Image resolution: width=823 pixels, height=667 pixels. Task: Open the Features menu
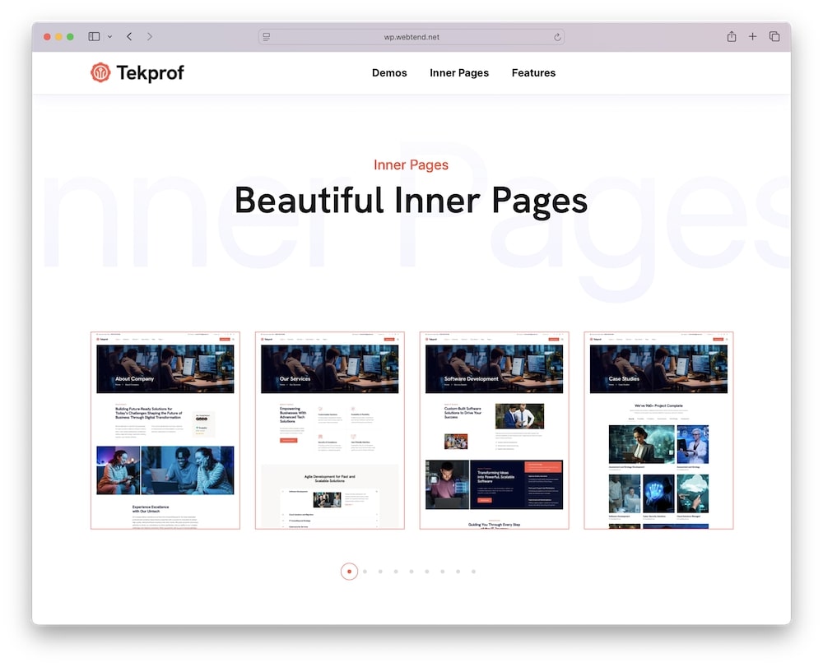tap(533, 73)
